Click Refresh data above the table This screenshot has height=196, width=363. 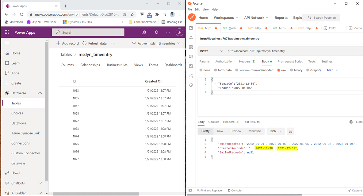pyautogui.click(x=94, y=43)
